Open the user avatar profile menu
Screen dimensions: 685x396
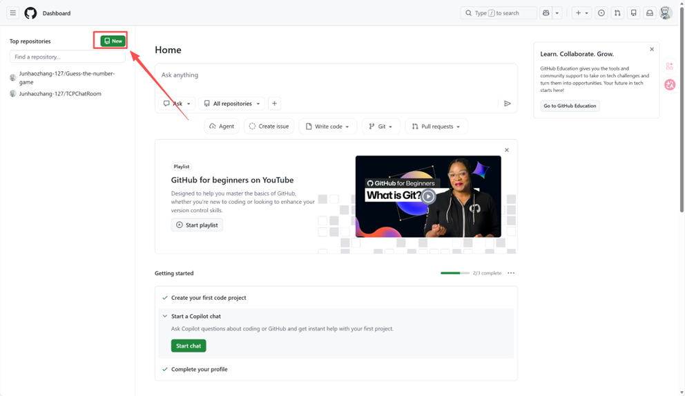(x=666, y=13)
